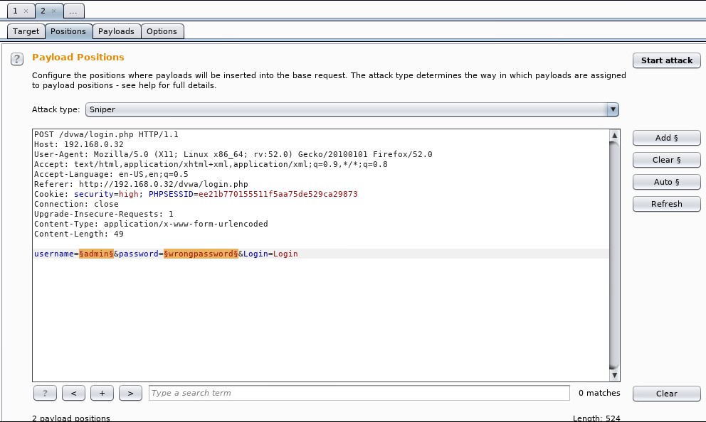Go to next search match

tap(130, 393)
